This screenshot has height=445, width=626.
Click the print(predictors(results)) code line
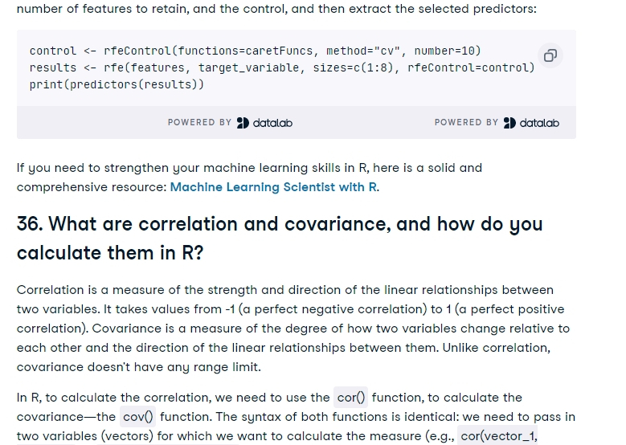[117, 84]
